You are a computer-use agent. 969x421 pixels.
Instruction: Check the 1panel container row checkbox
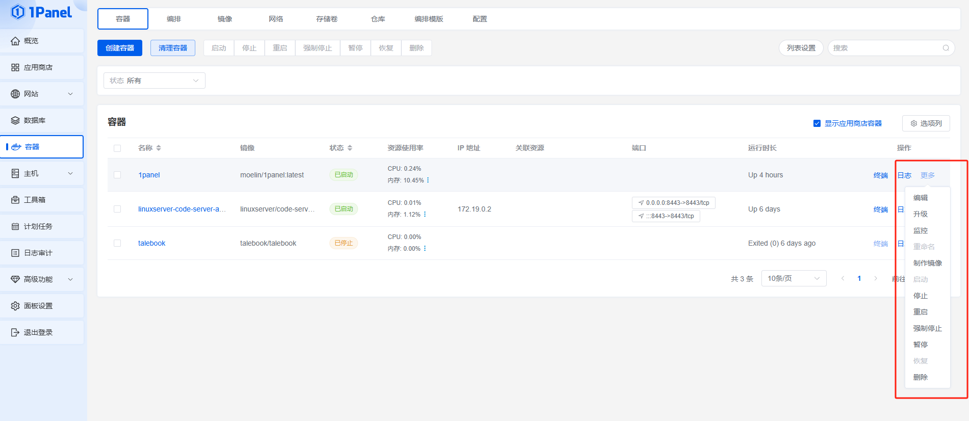click(117, 175)
